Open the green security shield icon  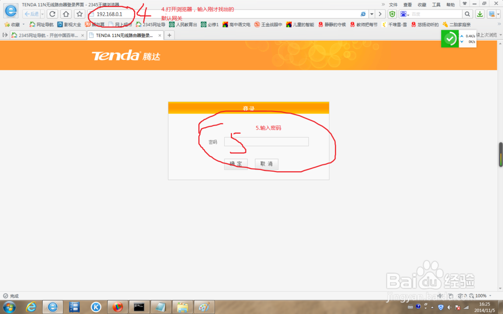392,14
